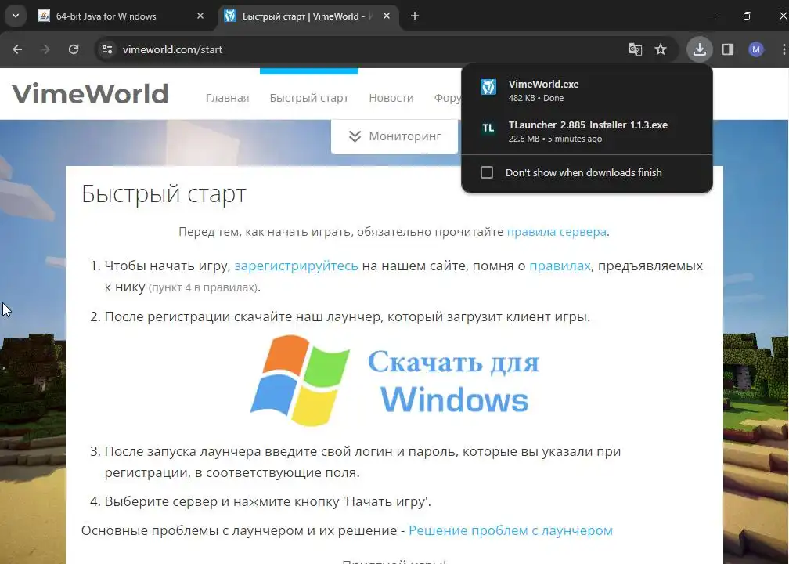The image size is (789, 564).
Task: Open the Главная menu item
Action: tap(228, 98)
